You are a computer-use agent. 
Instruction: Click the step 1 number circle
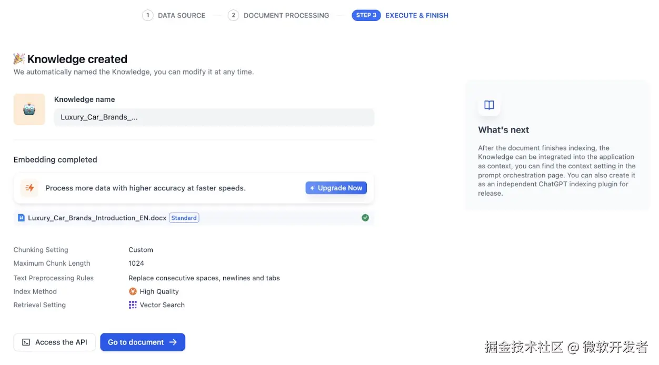click(x=148, y=16)
